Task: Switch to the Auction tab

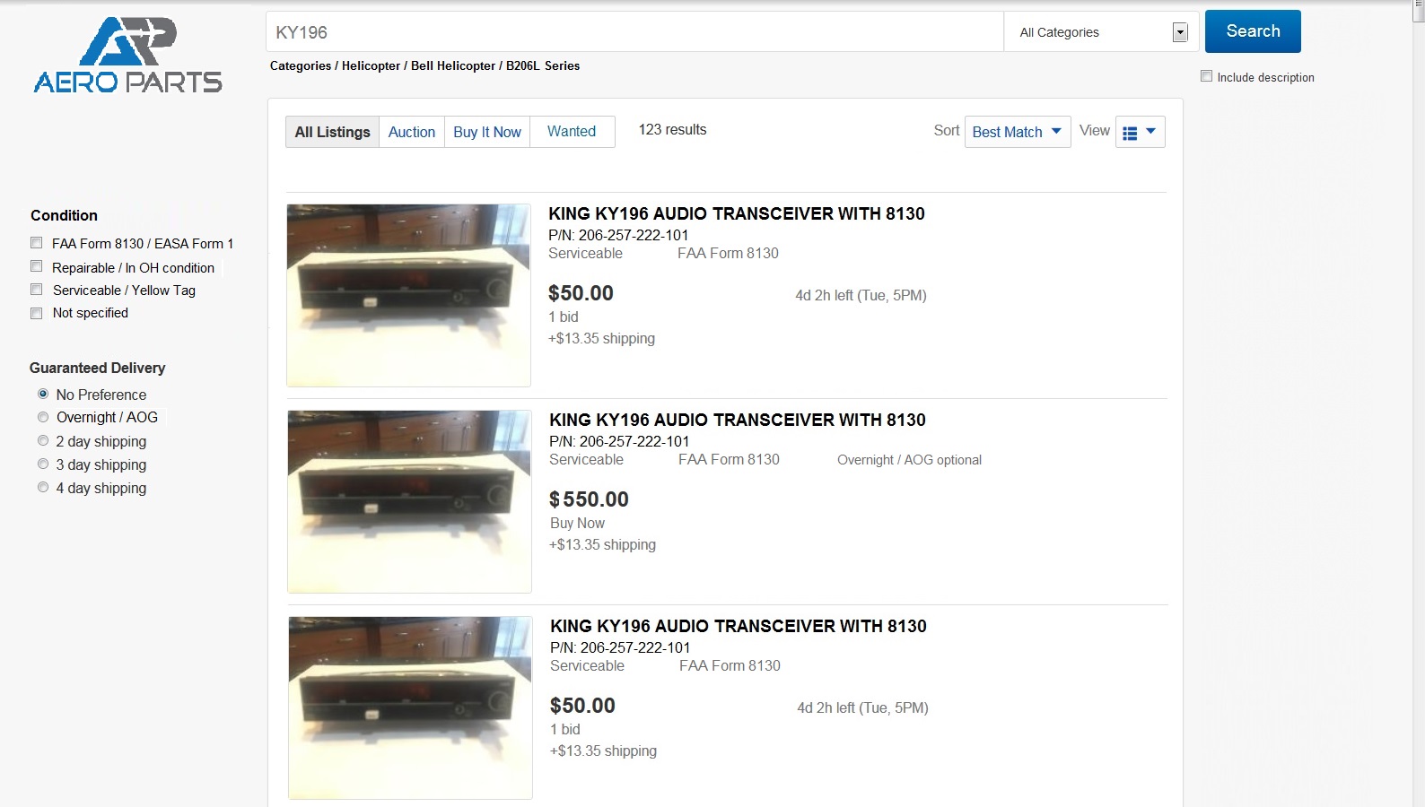Action: tap(412, 132)
